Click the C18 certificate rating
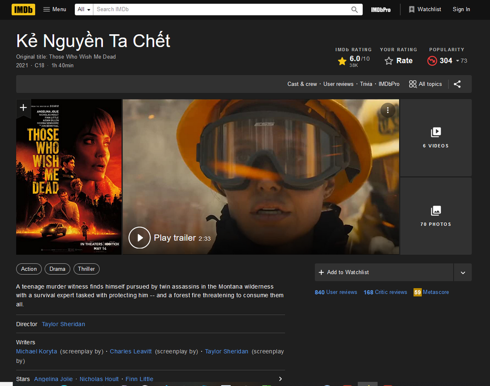 click(40, 65)
